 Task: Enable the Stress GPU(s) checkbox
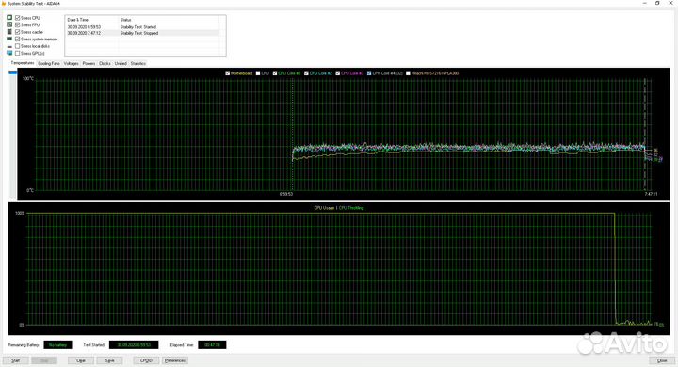click(17, 54)
